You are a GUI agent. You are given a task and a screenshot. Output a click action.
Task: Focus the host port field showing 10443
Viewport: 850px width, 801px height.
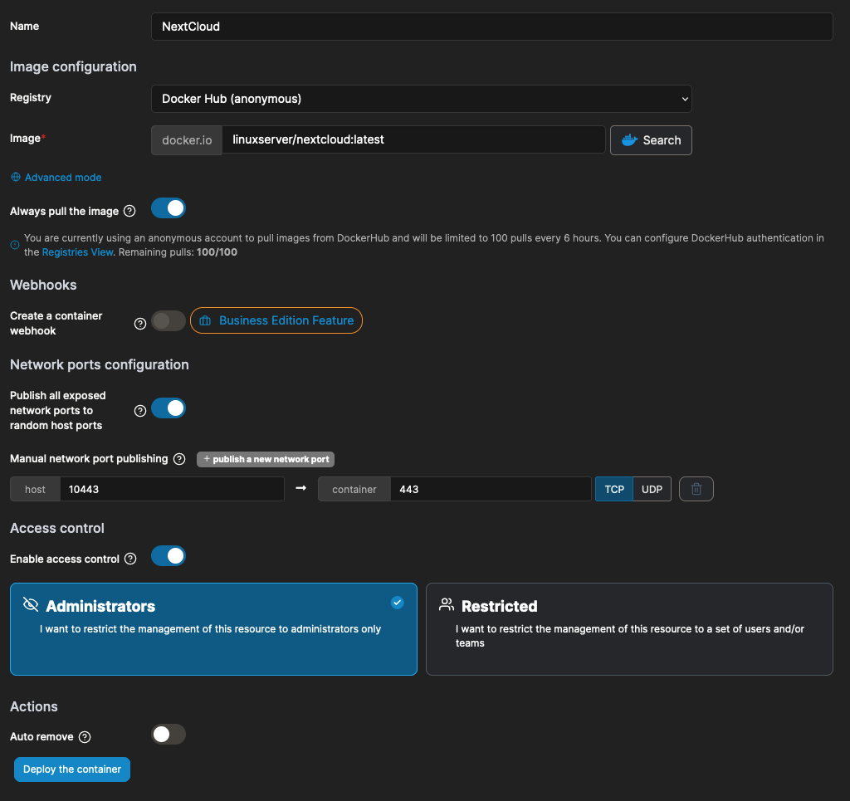click(172, 489)
